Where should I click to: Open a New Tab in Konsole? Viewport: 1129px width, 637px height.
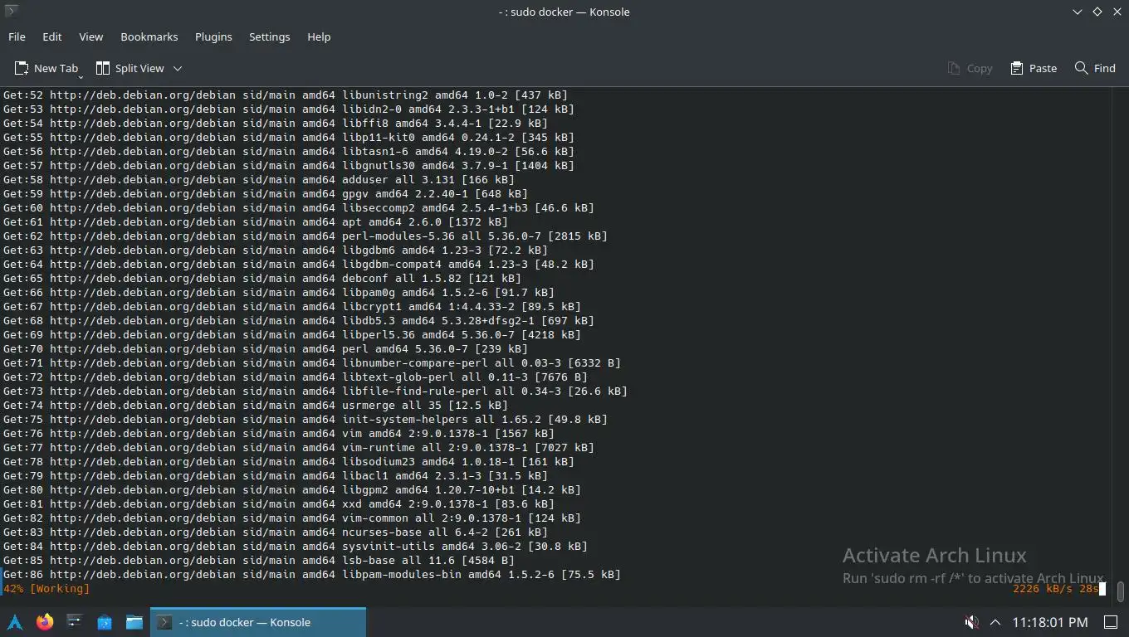[46, 68]
